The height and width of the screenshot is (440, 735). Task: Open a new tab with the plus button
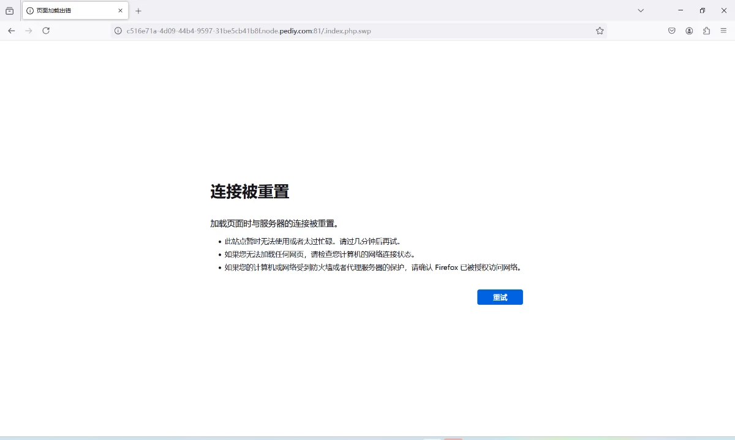138,10
